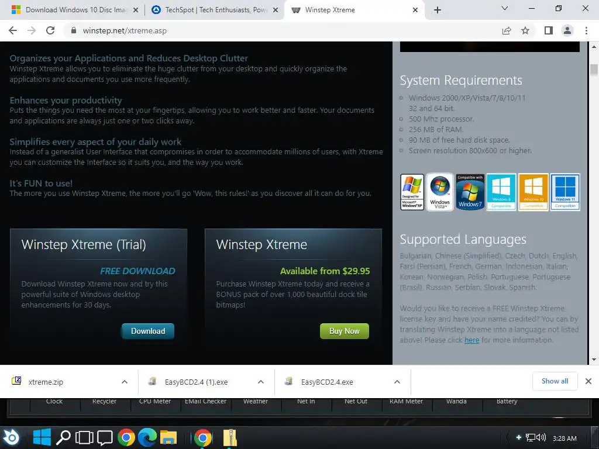The width and height of the screenshot is (599, 449).
Task: Click the Recycler module in Winstep shelf
Action: click(104, 401)
